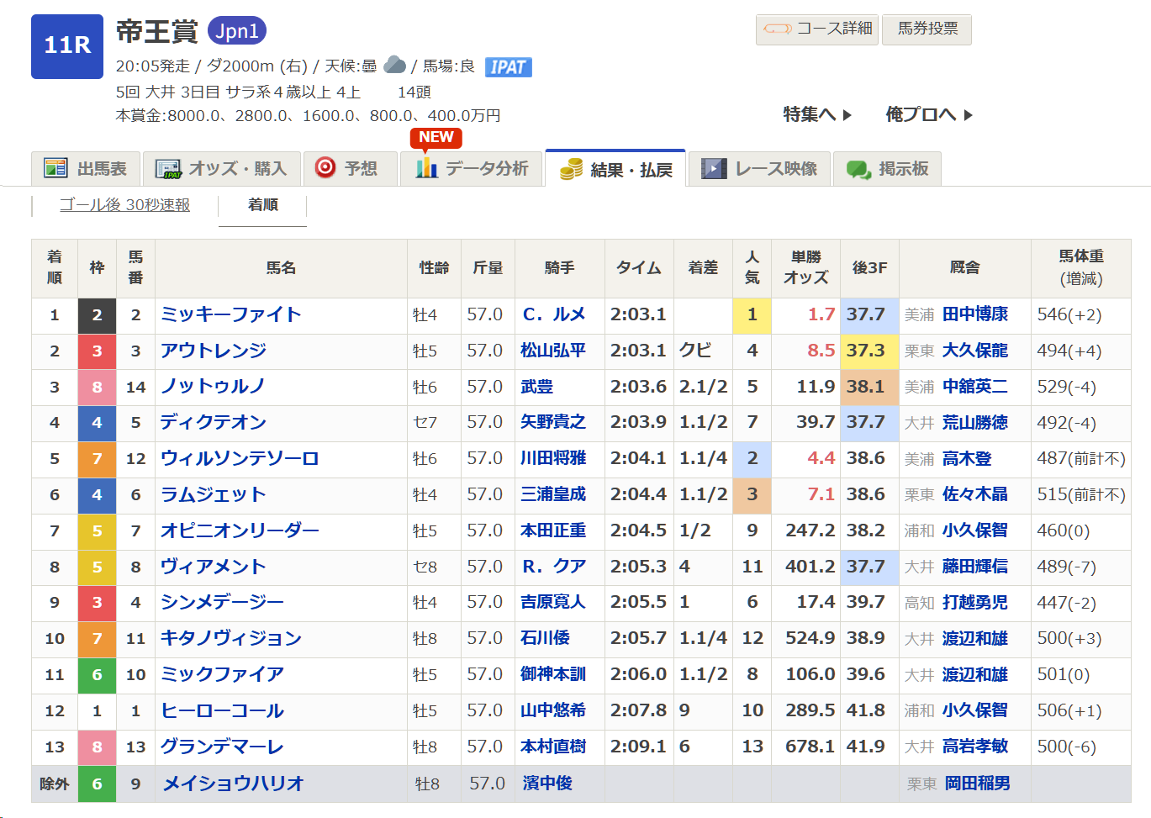This screenshot has width=1151, height=818.
Task: Click the 単勝オッズ column header
Action: (806, 268)
